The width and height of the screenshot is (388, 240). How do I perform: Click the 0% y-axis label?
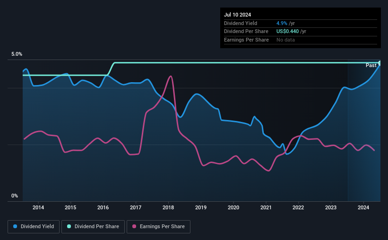15,196
